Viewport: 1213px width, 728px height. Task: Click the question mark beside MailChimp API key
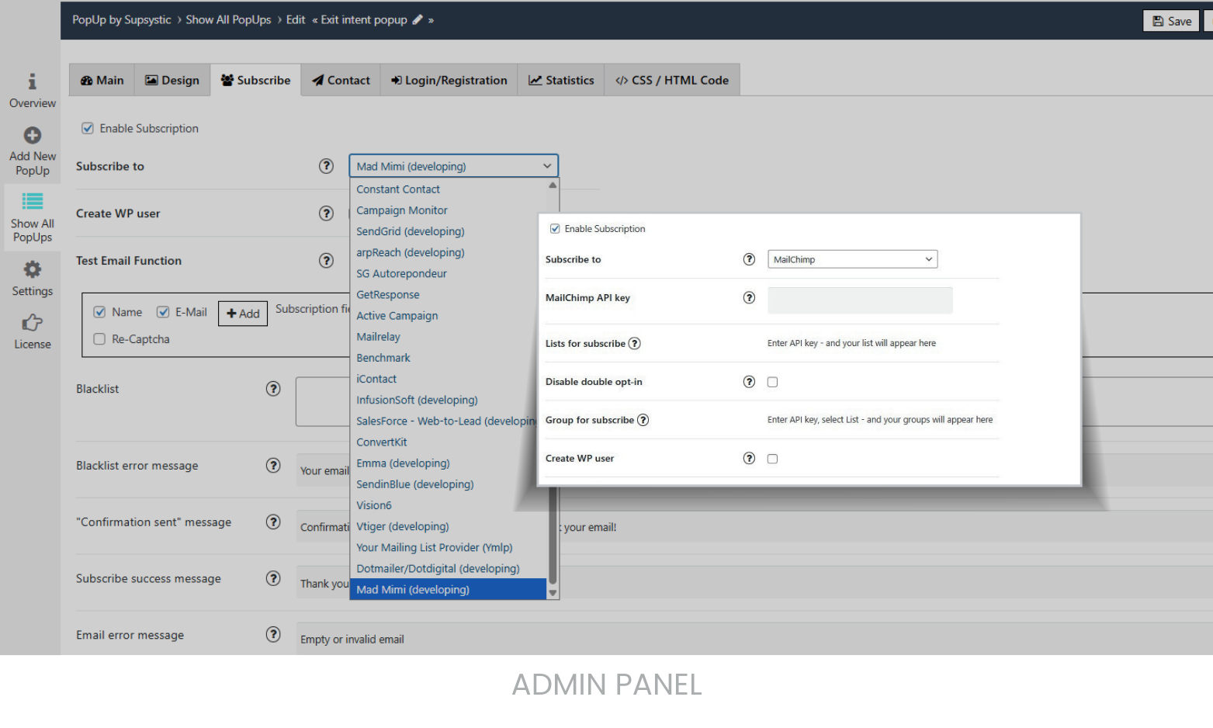coord(749,297)
